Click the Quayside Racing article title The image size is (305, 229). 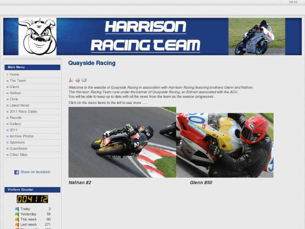pos(91,63)
